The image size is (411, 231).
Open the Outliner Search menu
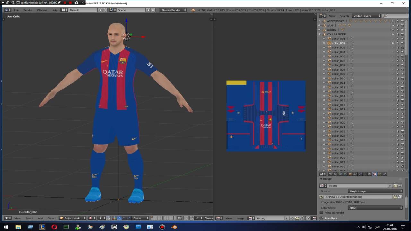pos(344,16)
